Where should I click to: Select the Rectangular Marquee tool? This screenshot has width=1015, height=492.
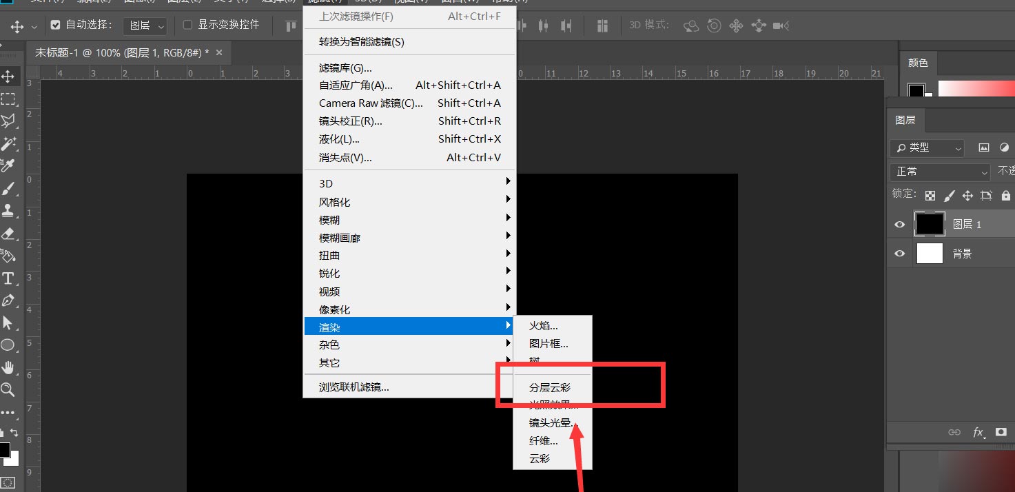pyautogui.click(x=8, y=99)
